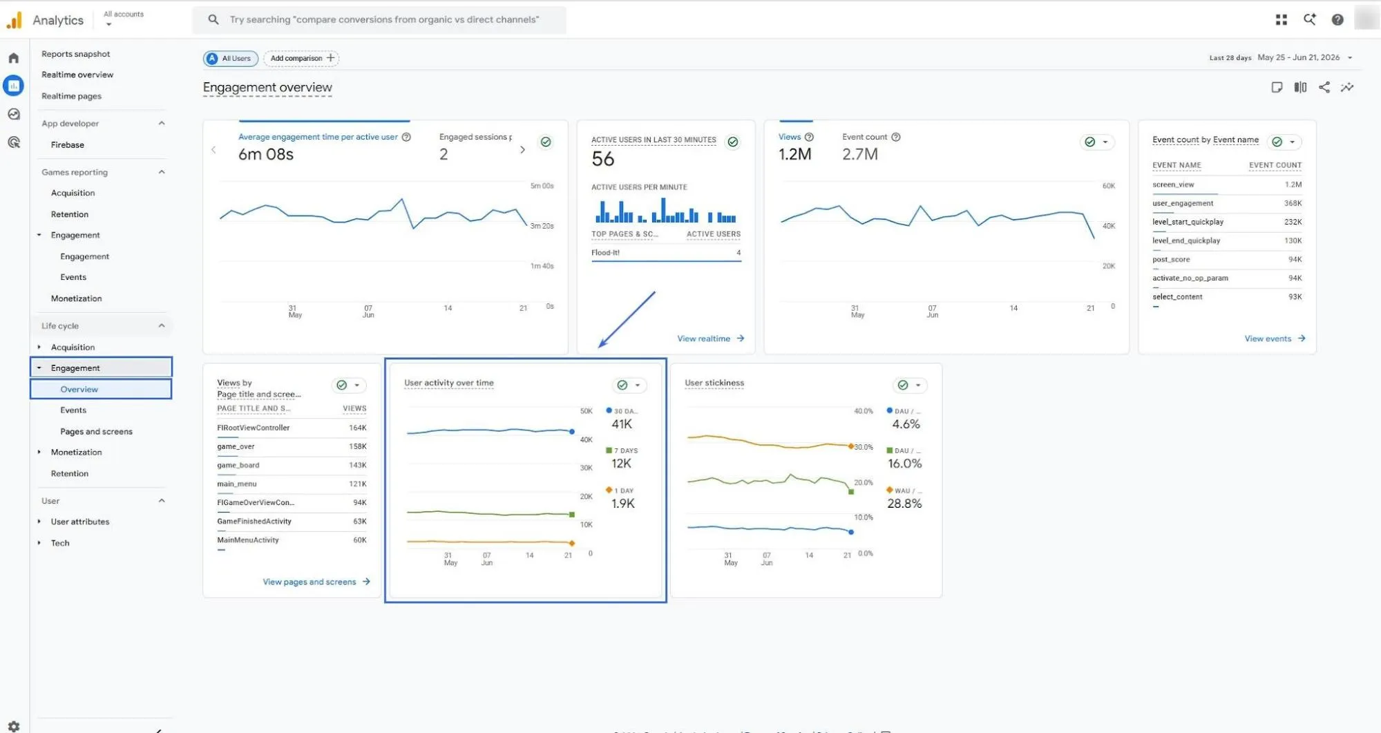Open the Advertising icon in left rail
This screenshot has height=733, width=1381.
click(14, 142)
